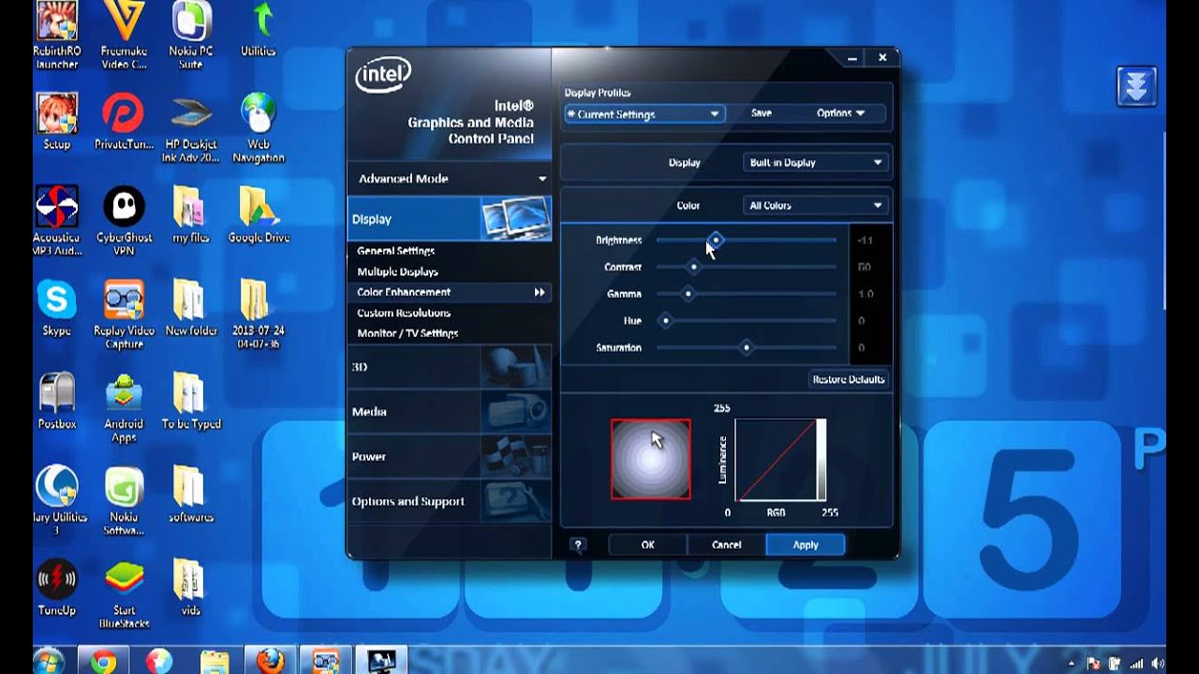Open Android Apps desktop icon
Image resolution: width=1199 pixels, height=674 pixels.
[124, 408]
